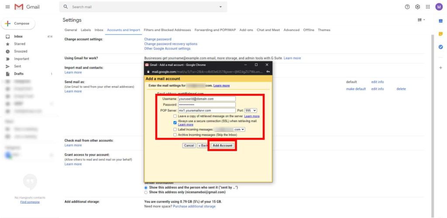Switch to Filters and Blocked Addresses tab
Image resolution: width=447 pixels, height=218 pixels.
point(167,30)
